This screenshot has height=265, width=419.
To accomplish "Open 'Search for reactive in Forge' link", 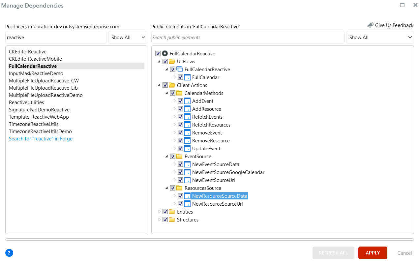I will [x=41, y=138].
